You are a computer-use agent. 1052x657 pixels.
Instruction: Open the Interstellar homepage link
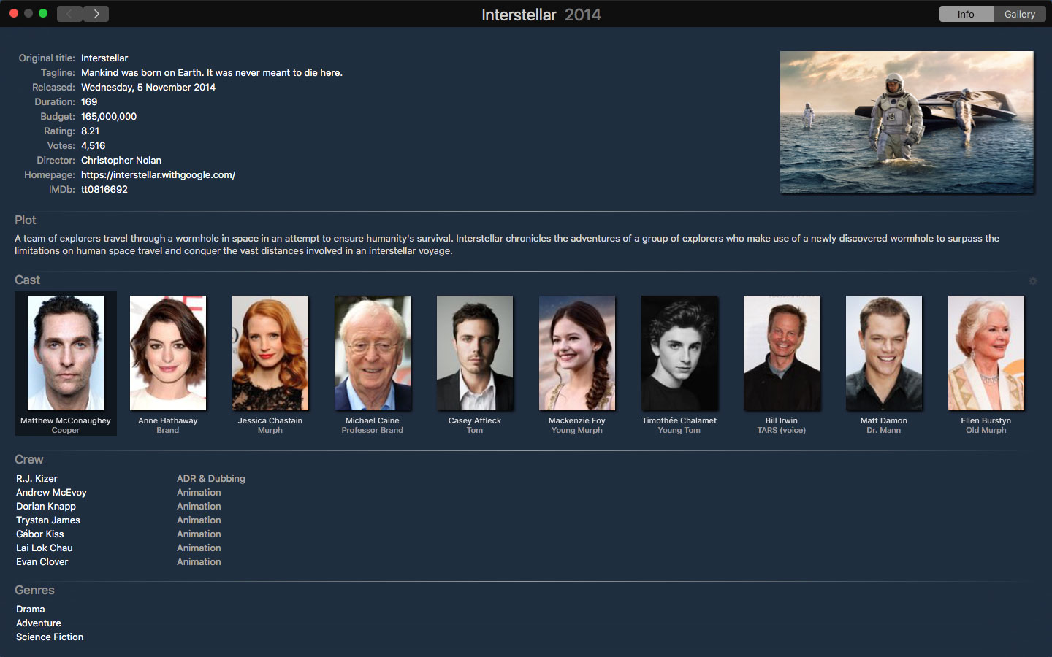(158, 174)
